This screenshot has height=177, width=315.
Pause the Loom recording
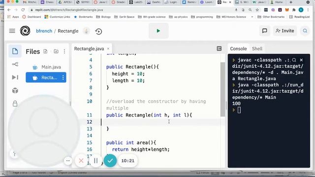pyautogui.click(x=96, y=161)
